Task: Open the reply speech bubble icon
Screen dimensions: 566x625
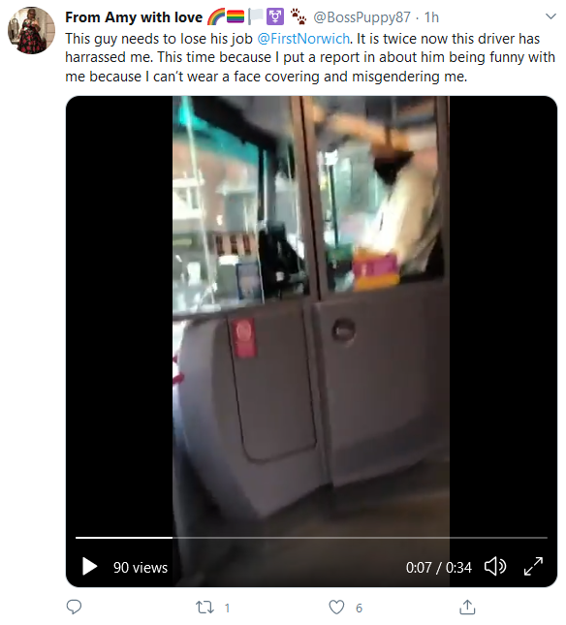Action: click(x=74, y=607)
